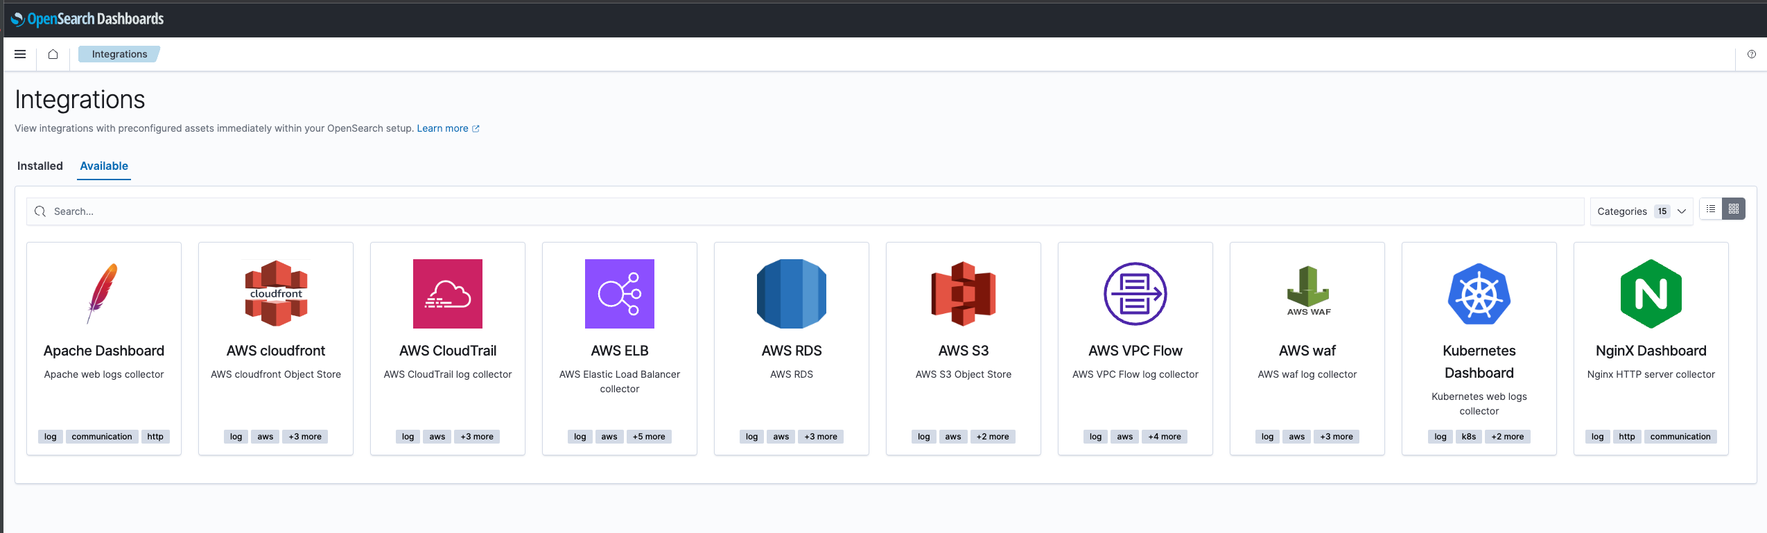Viewport: 1767px width, 533px height.
Task: Switch to grid view icon
Action: click(x=1734, y=209)
